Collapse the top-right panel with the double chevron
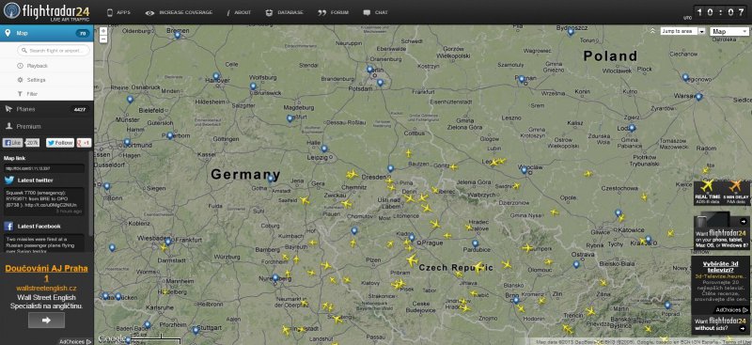Screen dimensions: 752x345 (x=652, y=31)
